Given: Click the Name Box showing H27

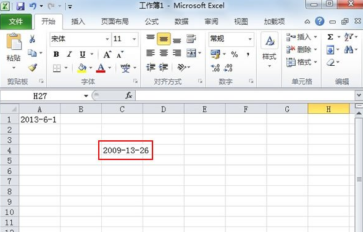Looking at the screenshot, I should click(x=44, y=95).
